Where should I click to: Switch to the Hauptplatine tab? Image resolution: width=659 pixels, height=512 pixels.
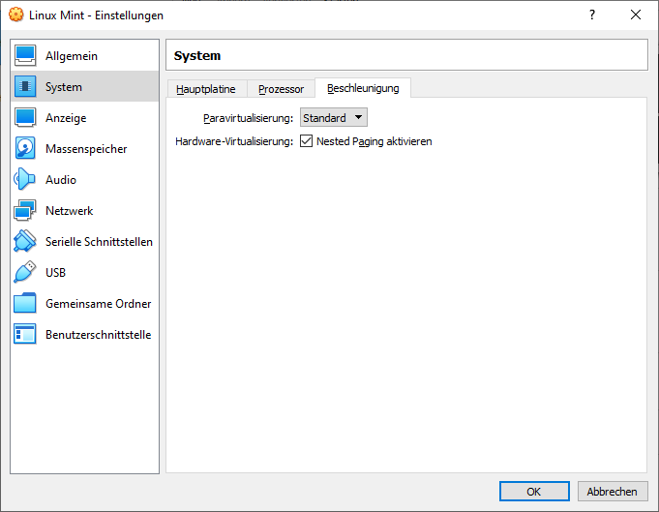coord(206,89)
